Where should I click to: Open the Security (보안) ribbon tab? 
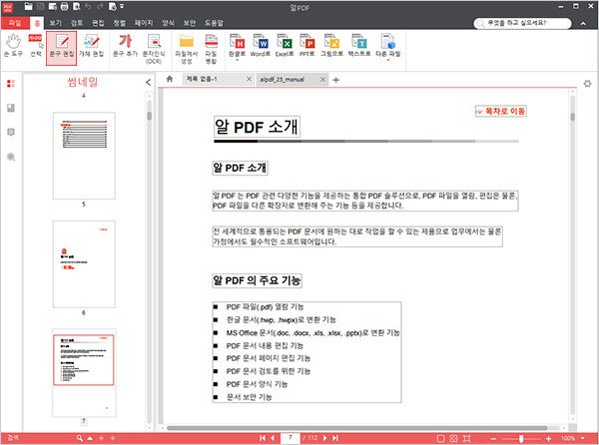pyautogui.click(x=190, y=23)
